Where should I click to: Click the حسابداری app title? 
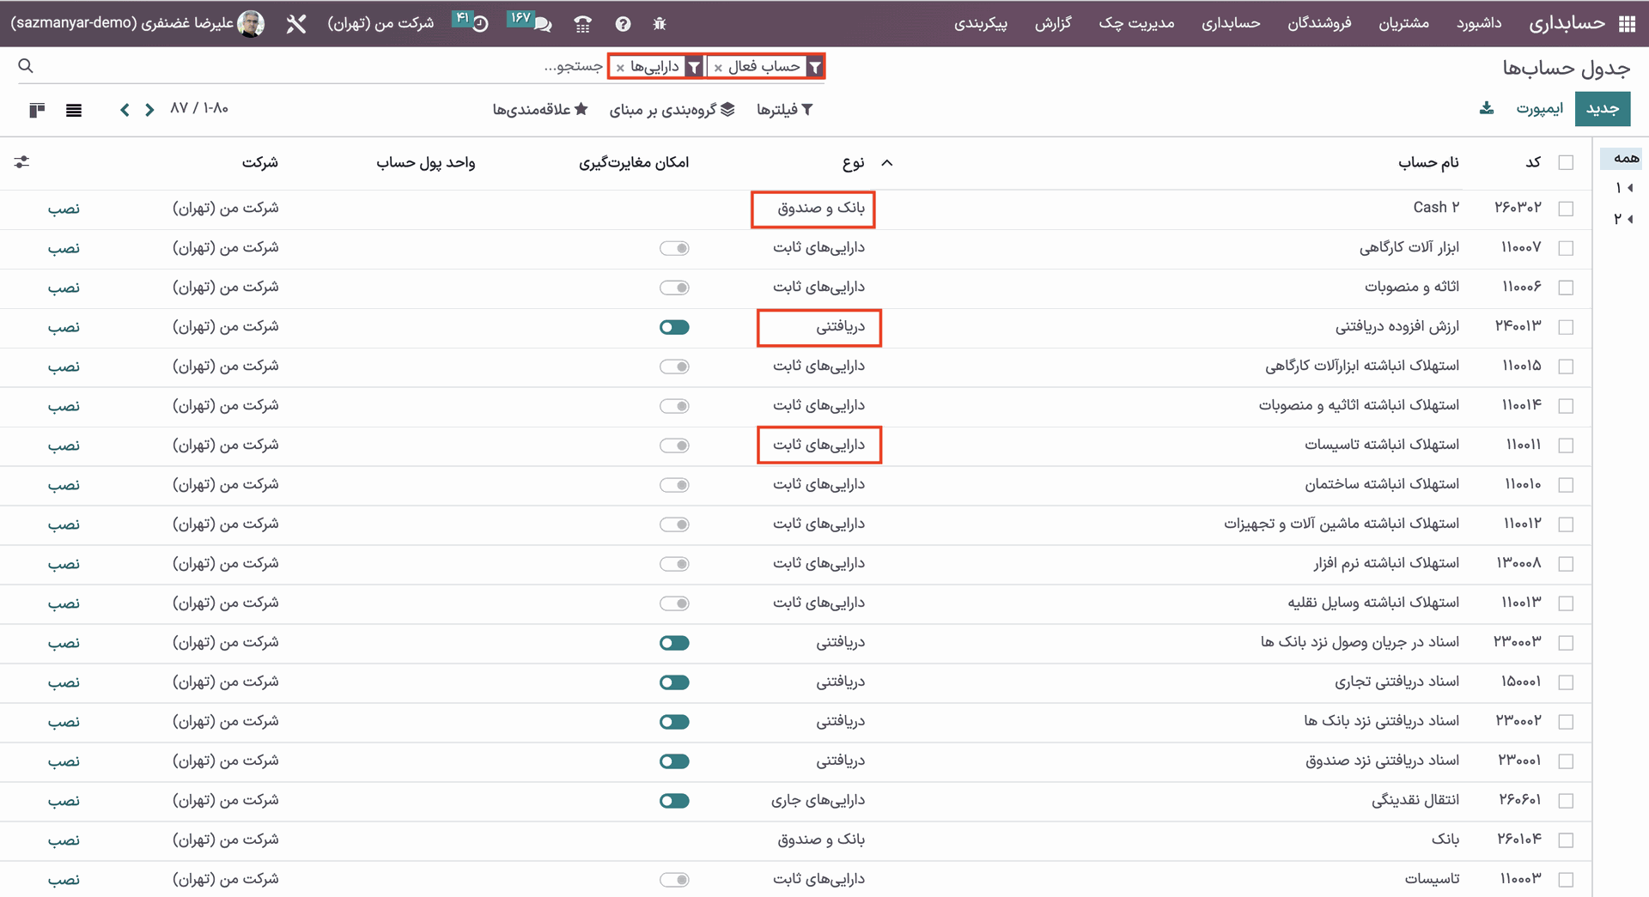[1567, 23]
